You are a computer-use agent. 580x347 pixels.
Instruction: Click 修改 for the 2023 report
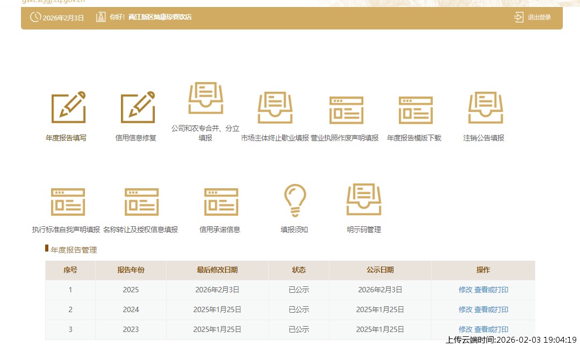pos(465,329)
